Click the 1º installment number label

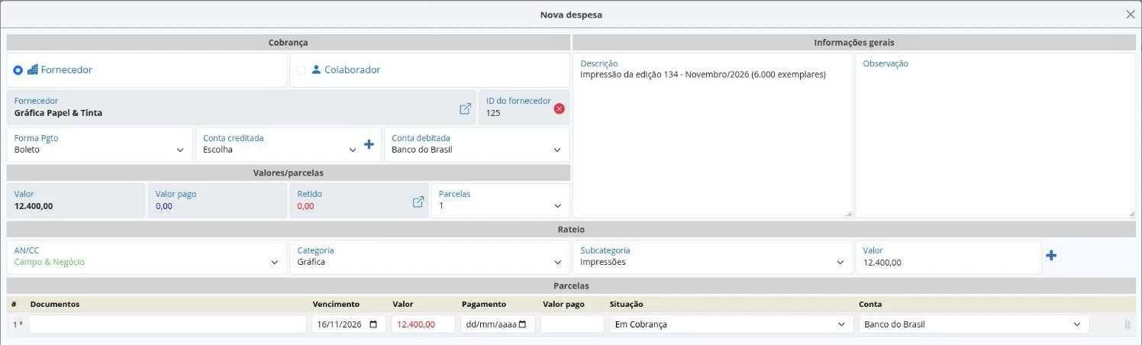(x=18, y=324)
